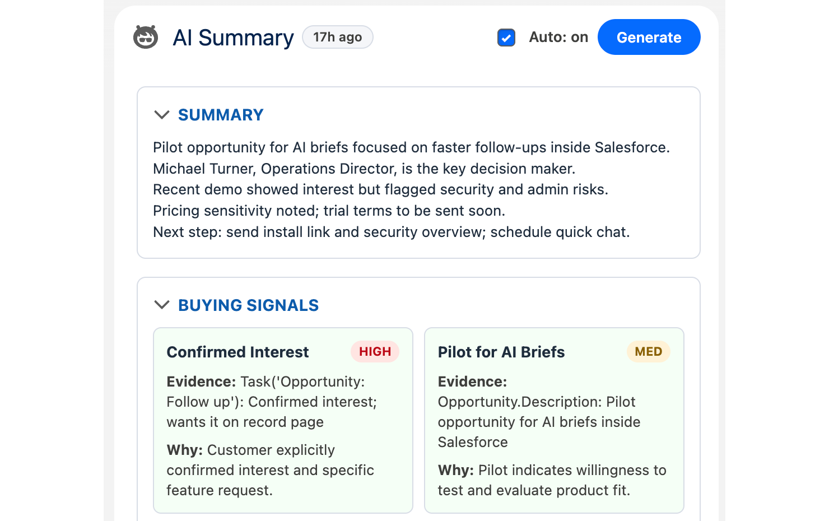Click the HIGH confidence badge
Viewport: 829px width, 521px height.
375,351
